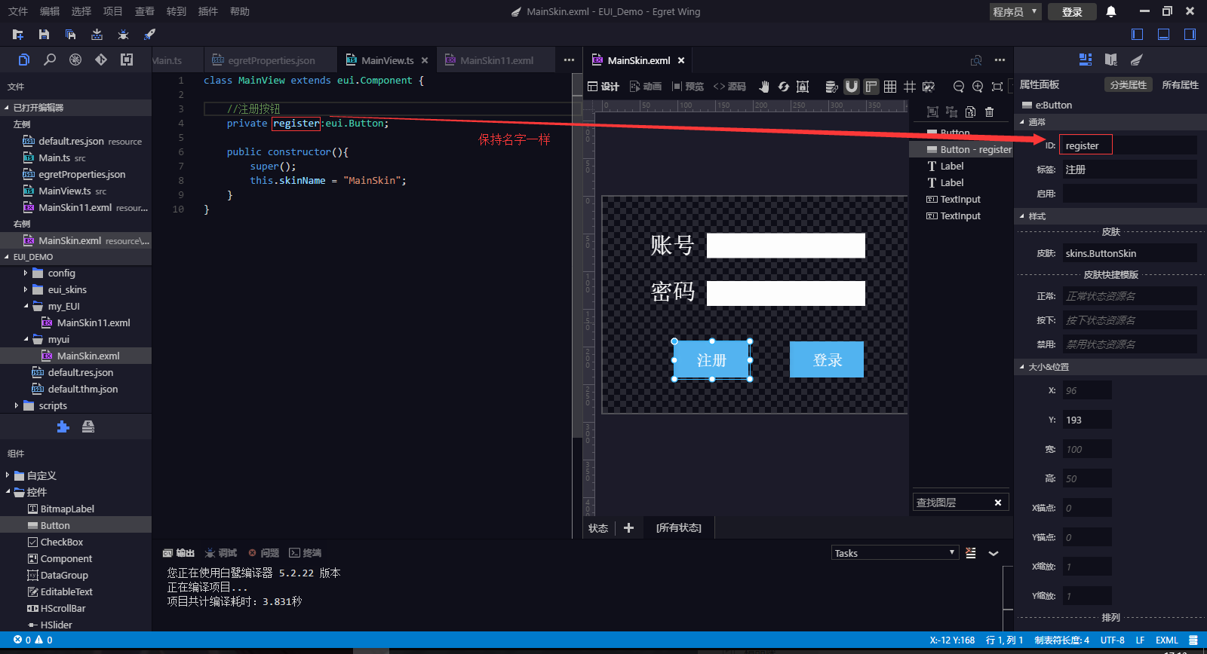Screen dimensions: 1207x654
Task: Click the rocket publish icon
Action: point(149,35)
